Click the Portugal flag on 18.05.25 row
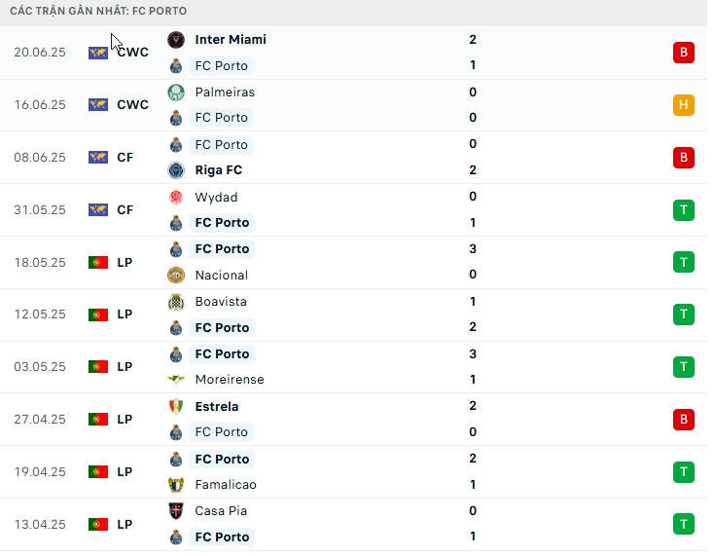Viewport: 715px width, 556px height. coord(98,262)
